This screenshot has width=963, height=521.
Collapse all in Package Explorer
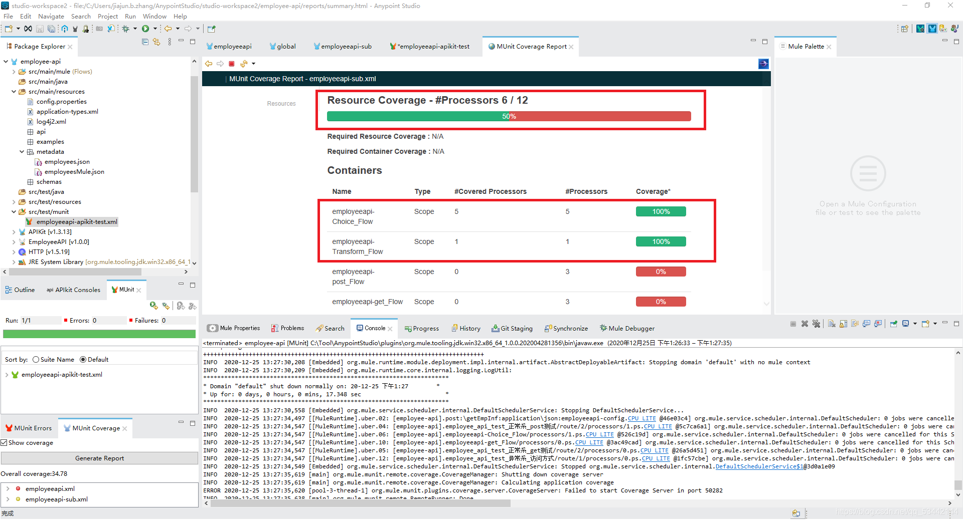click(145, 42)
